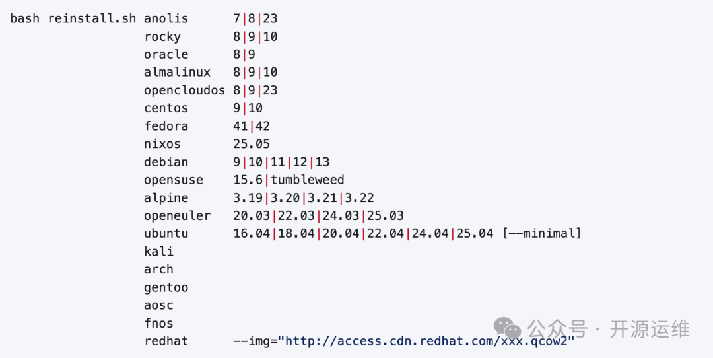This screenshot has height=358, width=713.
Task: Click the "gentoo" distribution name
Action: click(x=166, y=287)
